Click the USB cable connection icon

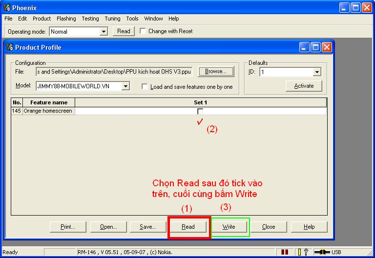323,252
